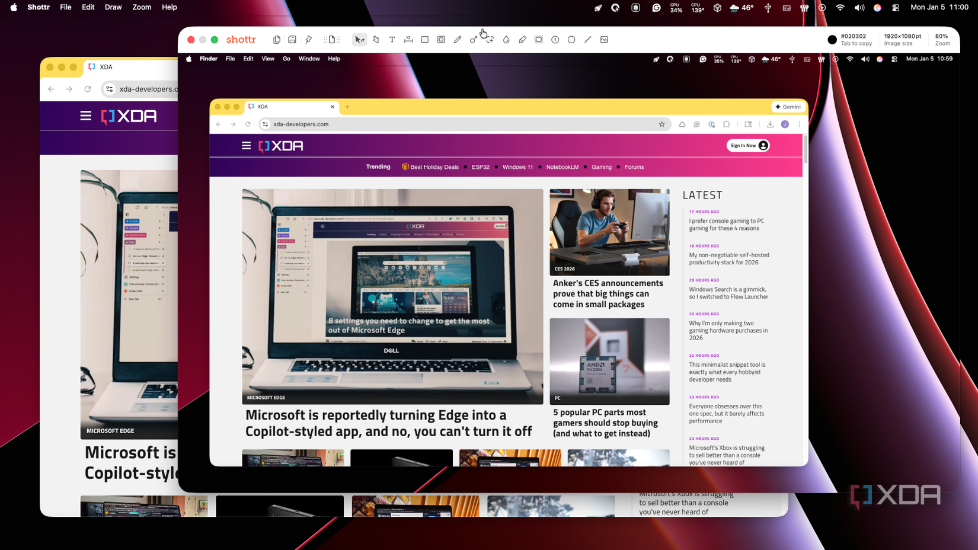This screenshot has width=978, height=550.
Task: Click the black #020302 color swatch
Action: click(x=832, y=40)
